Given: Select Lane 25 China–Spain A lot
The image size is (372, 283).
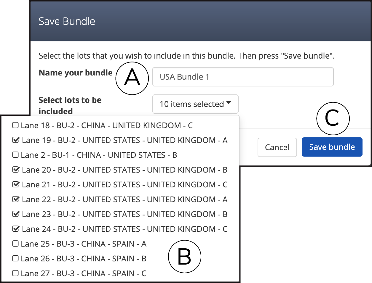Looking at the screenshot, I should 15,244.
